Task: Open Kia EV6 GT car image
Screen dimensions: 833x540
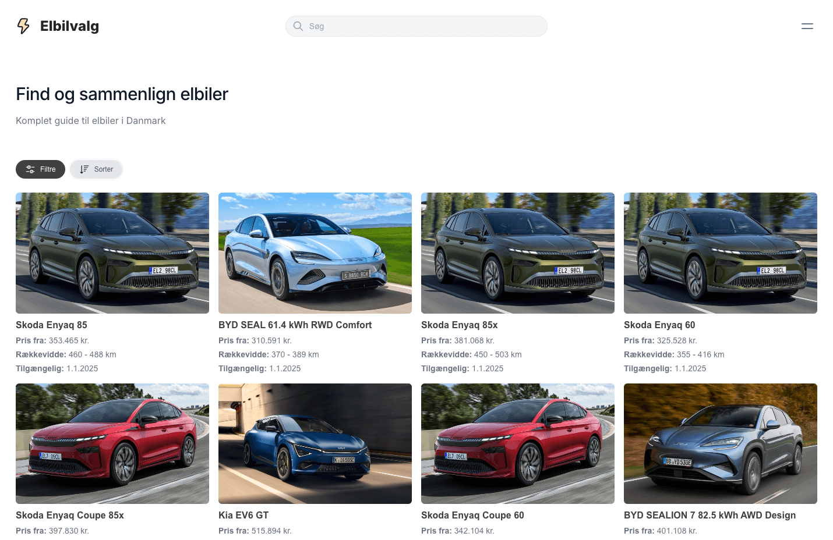Action: 315,443
